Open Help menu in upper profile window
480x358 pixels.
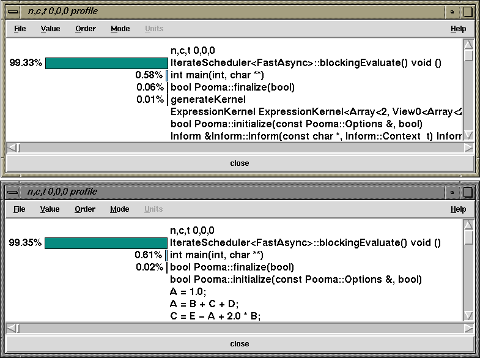point(458,29)
